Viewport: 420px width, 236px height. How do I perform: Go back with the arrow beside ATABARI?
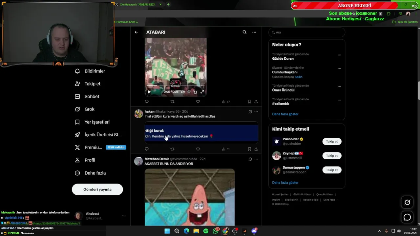click(x=136, y=32)
